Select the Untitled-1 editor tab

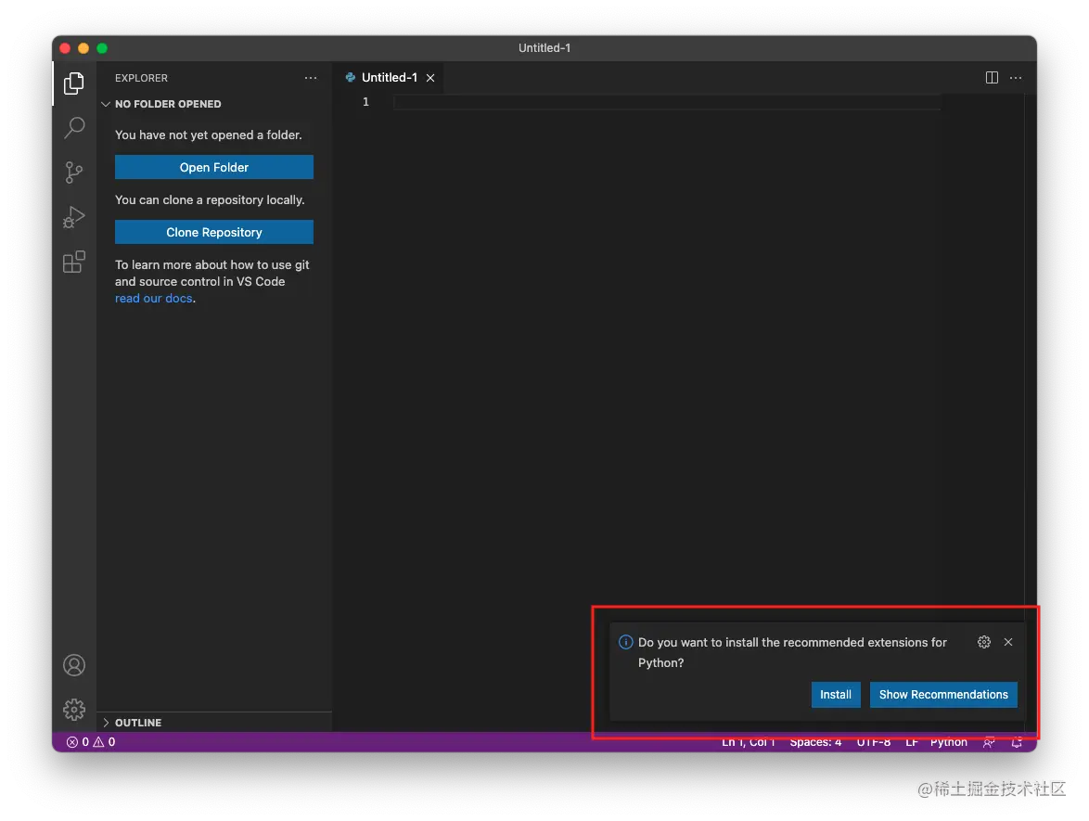(390, 78)
